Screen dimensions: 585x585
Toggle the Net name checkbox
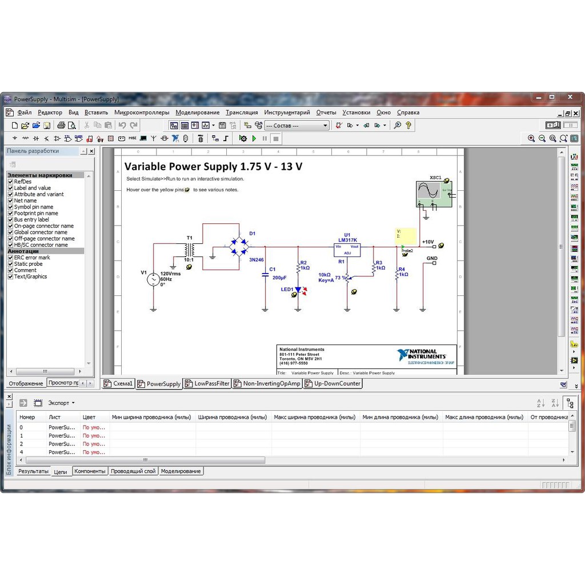coord(10,201)
